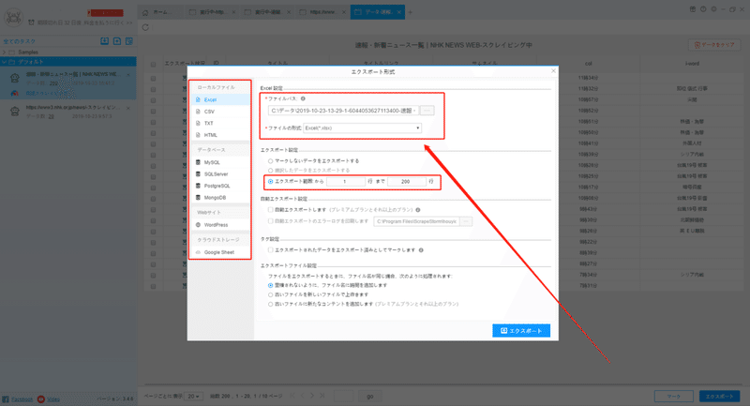The height and width of the screenshot is (406, 750).
Task: Switch to the 実行中-速報 tab
Action: (266, 12)
